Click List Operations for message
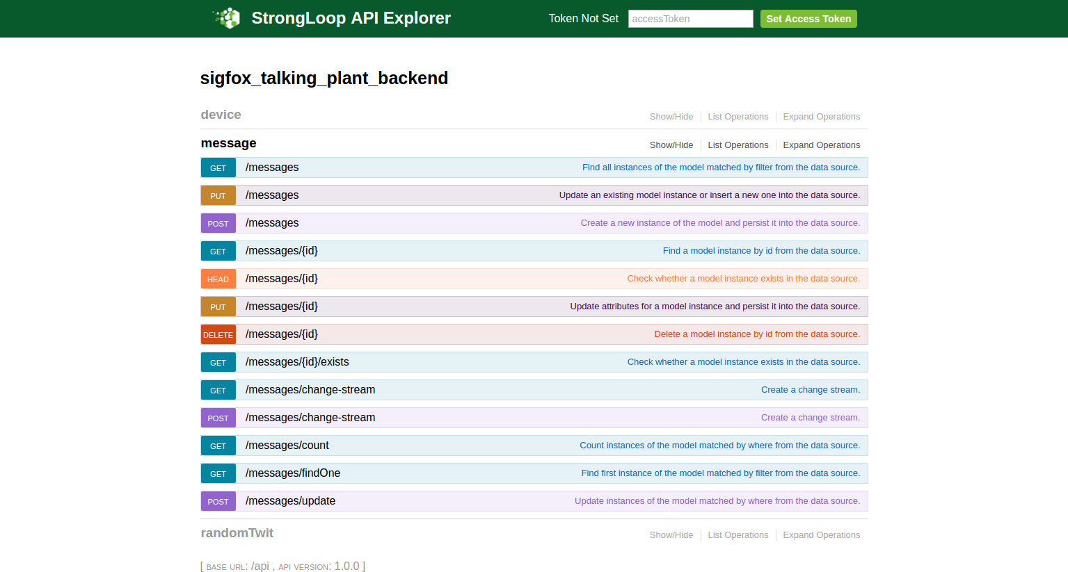The width and height of the screenshot is (1068, 572). coord(738,145)
